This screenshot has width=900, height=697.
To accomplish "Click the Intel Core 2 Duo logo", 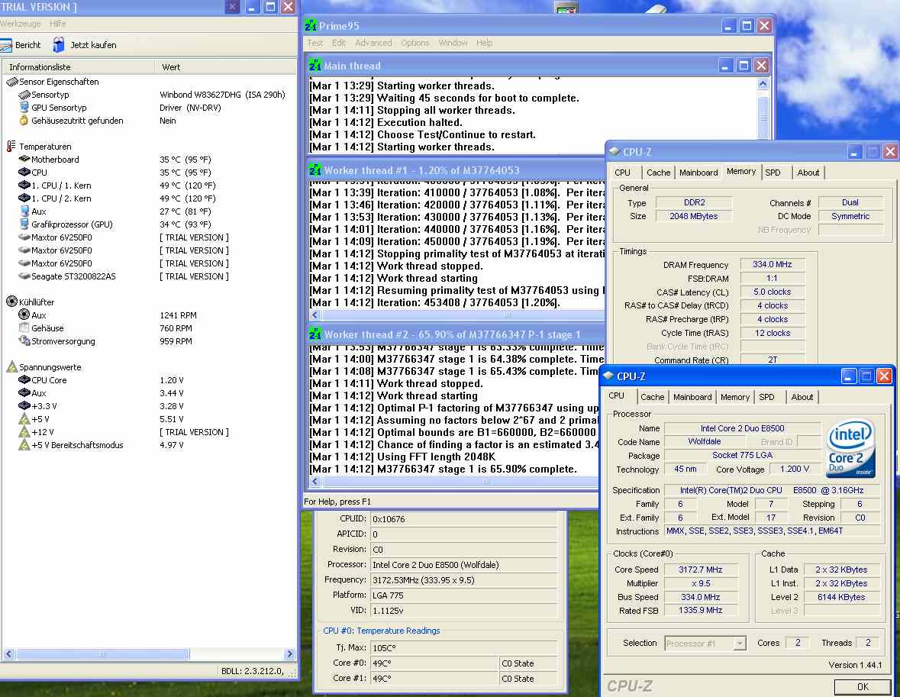I will pyautogui.click(x=850, y=448).
